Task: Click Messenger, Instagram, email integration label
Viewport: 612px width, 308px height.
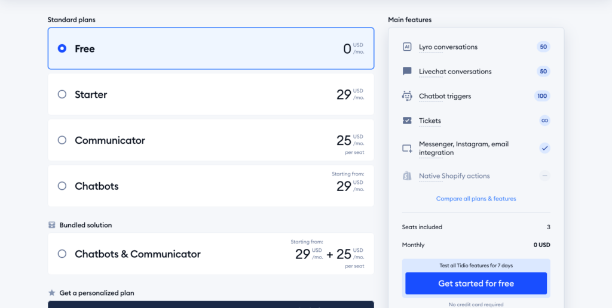Action: (x=464, y=148)
